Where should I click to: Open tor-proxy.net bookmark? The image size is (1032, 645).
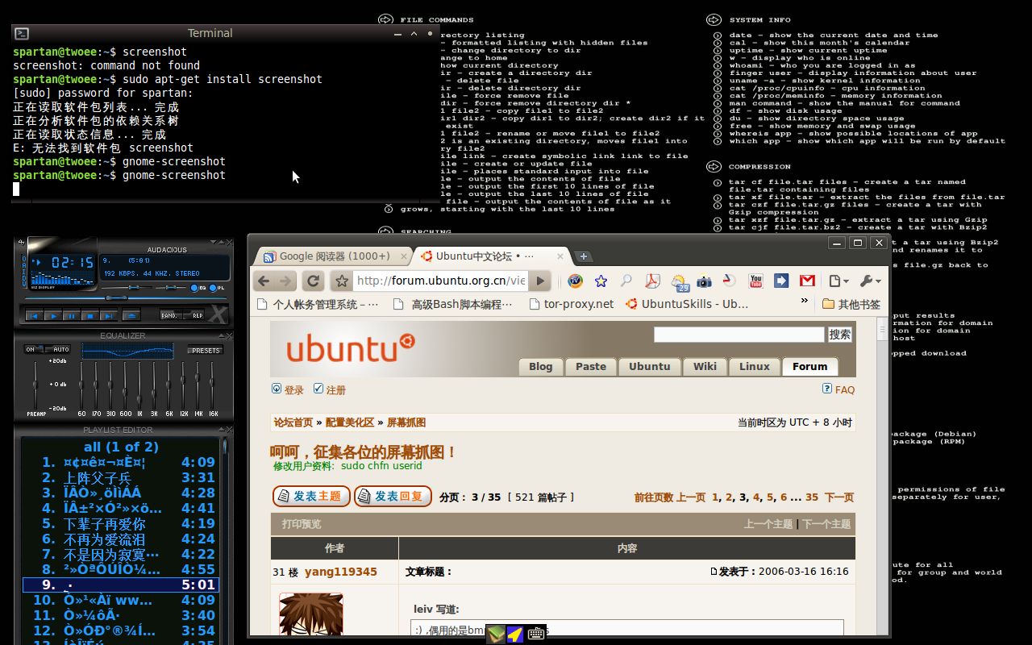(x=571, y=304)
